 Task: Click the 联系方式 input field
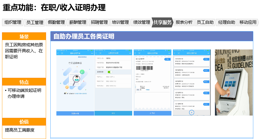tap(113, 81)
